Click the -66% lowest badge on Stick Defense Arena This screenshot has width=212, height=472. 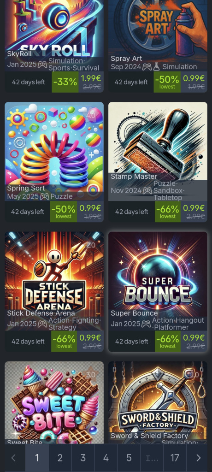[x=64, y=342]
